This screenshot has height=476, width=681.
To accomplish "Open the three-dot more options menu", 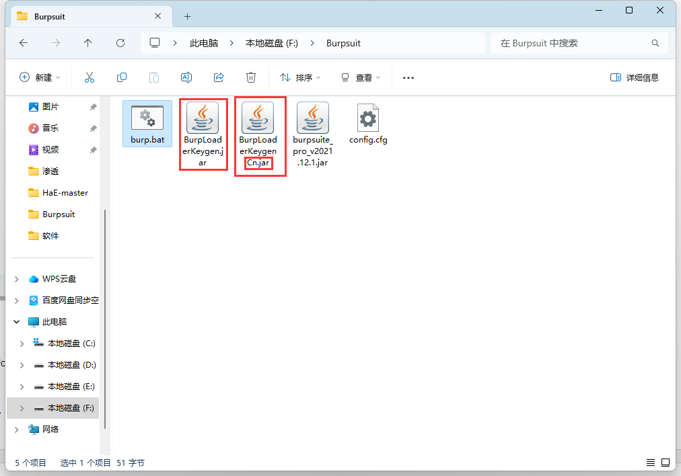I will pyautogui.click(x=408, y=78).
